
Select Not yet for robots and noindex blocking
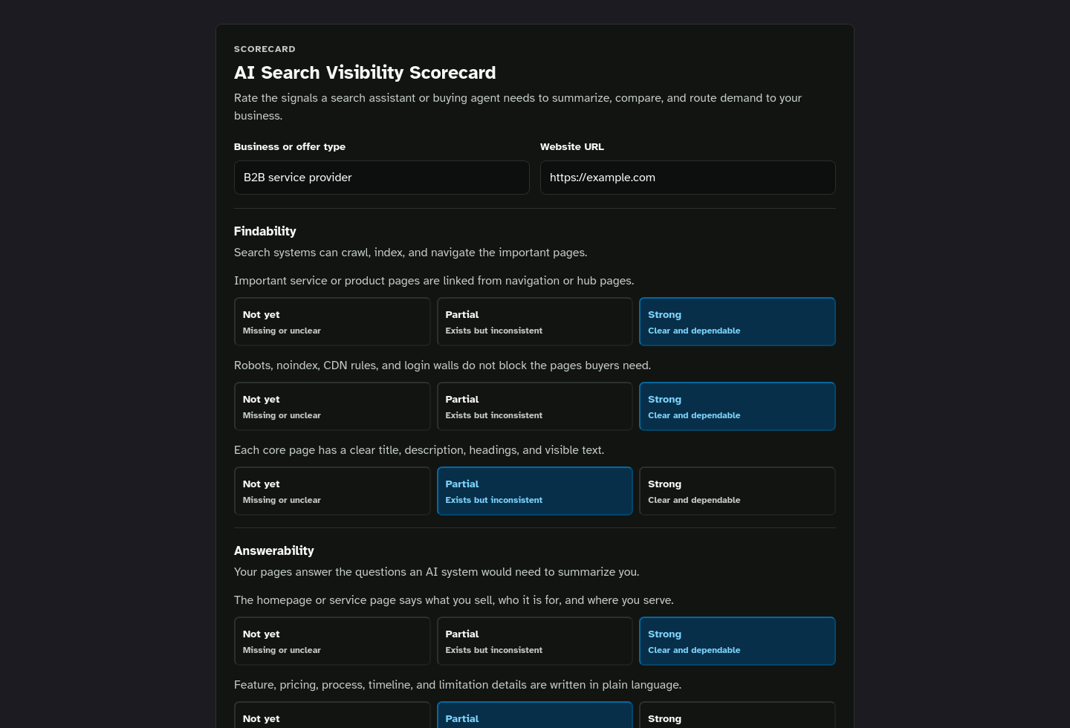click(x=332, y=406)
